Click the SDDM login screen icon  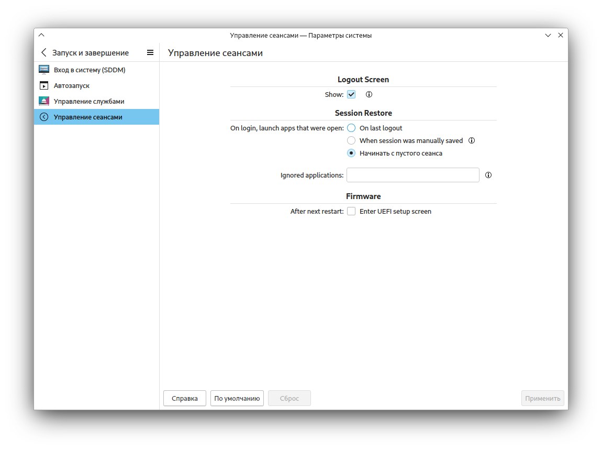click(44, 70)
